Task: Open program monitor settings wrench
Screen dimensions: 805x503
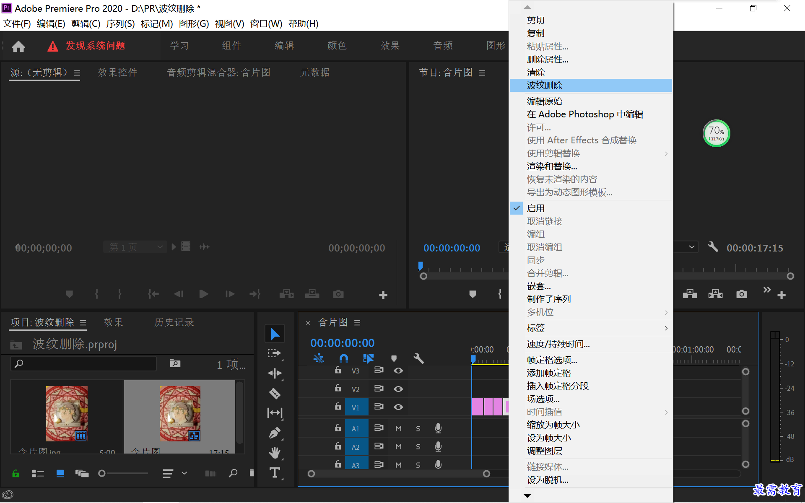Action: click(x=713, y=246)
